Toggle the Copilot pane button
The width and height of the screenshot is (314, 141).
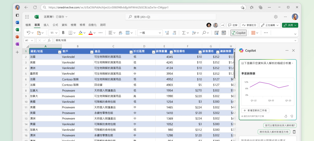[239, 33]
